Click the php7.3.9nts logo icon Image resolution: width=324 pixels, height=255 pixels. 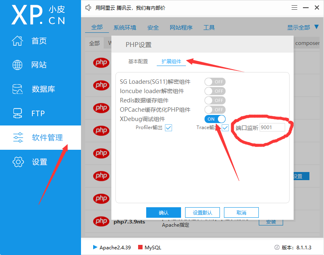(x=101, y=221)
